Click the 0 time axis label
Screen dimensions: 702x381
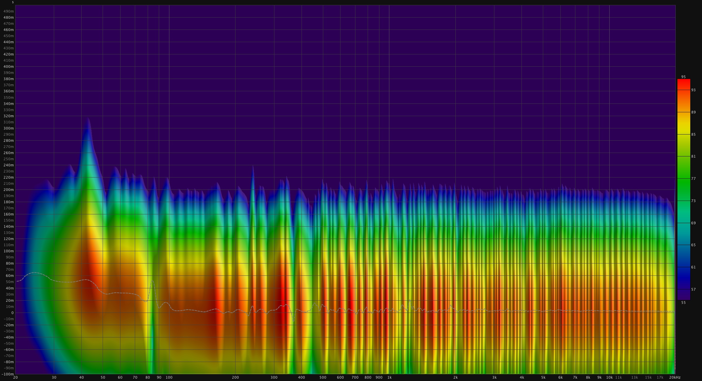[x=12, y=313]
